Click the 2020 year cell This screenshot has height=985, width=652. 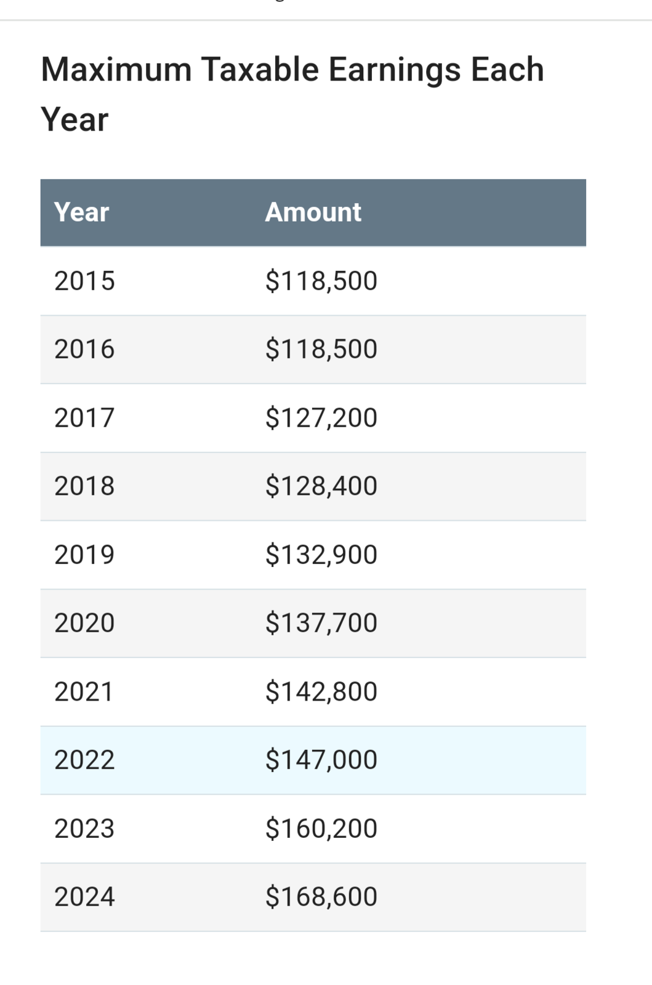(x=84, y=623)
